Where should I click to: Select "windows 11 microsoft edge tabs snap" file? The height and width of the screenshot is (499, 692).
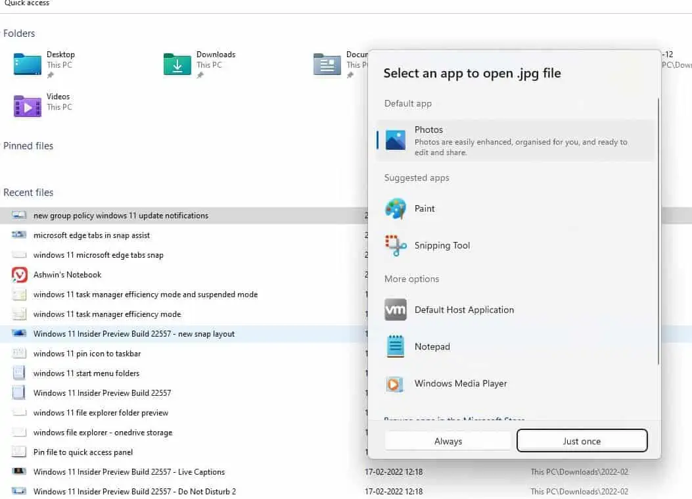click(99, 255)
